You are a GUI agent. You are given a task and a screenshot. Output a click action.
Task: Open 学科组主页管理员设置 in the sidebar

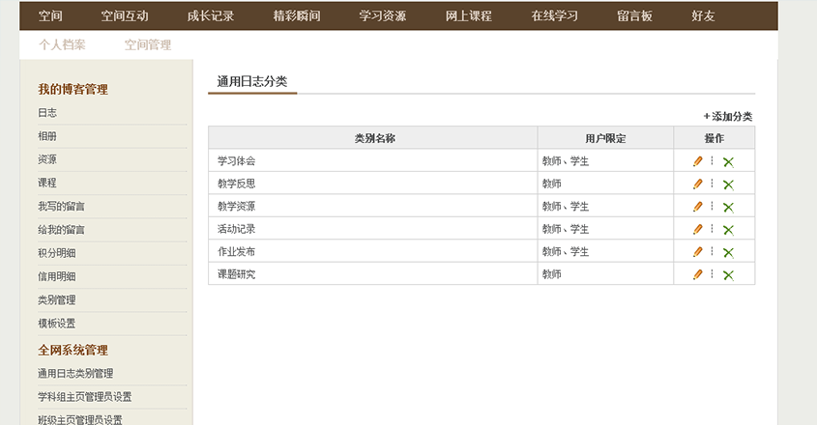click(x=85, y=397)
